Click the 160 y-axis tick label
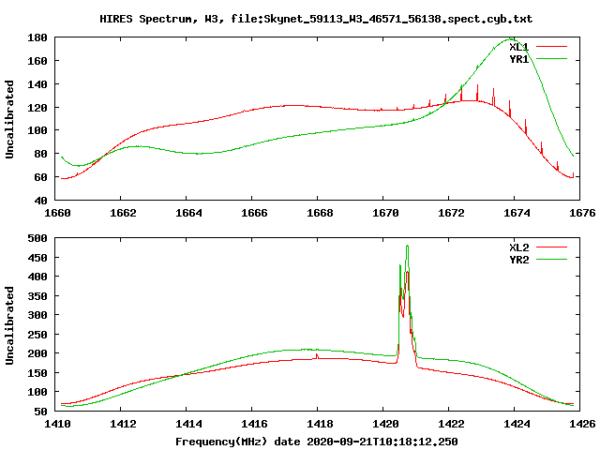The width and height of the screenshot is (600, 450). point(37,61)
